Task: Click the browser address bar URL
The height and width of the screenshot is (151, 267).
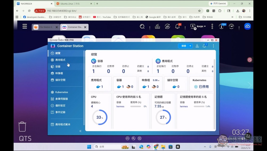Action: coord(62,11)
